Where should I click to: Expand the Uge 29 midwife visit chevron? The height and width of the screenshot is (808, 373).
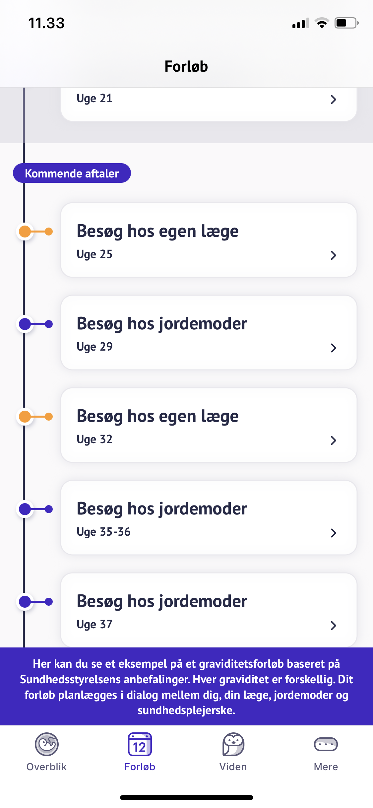(x=334, y=348)
